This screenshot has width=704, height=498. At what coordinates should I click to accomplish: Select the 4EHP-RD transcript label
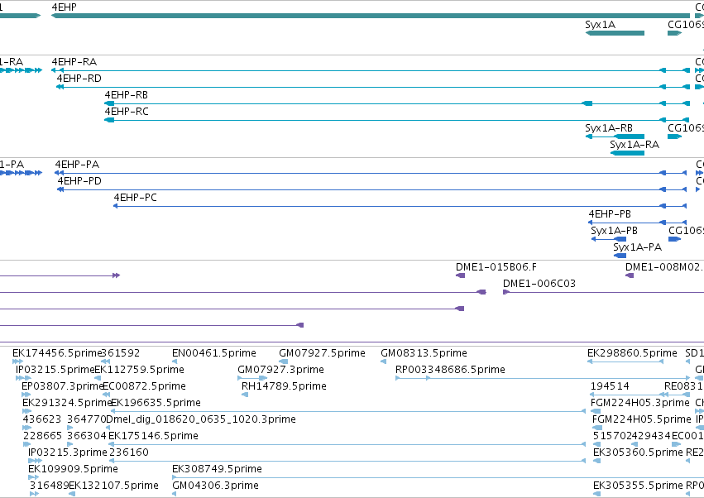79,78
